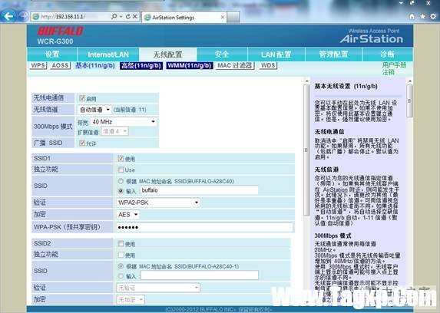Image resolution: width=440 pixels, height=313 pixels.
Task: Toggle the 广播 SSID 允许 checkbox
Action: point(82,143)
